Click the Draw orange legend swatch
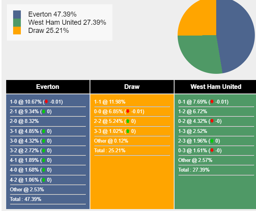Screen dimensions: 256x211 17,31
